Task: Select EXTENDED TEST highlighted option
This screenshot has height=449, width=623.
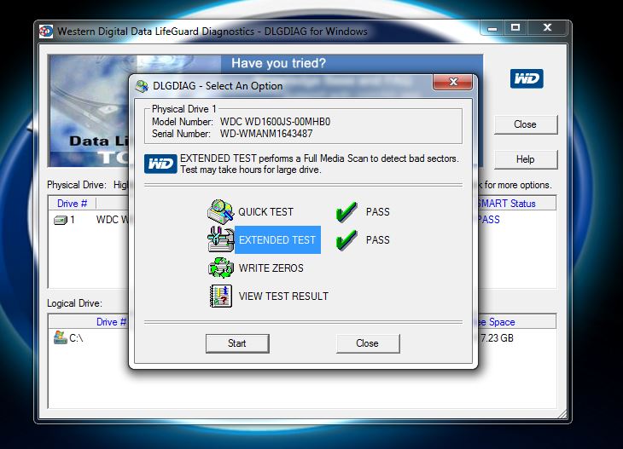Action: tap(277, 239)
